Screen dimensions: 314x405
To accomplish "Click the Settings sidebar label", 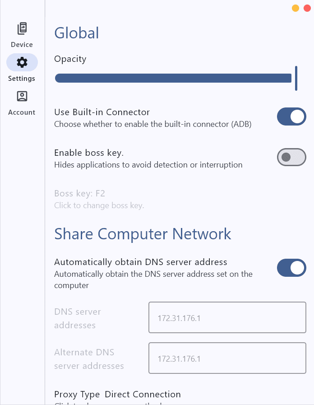I will click(22, 79).
